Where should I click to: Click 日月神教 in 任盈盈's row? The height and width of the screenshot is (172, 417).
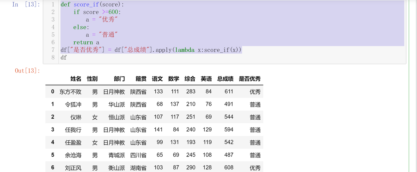click(x=114, y=143)
